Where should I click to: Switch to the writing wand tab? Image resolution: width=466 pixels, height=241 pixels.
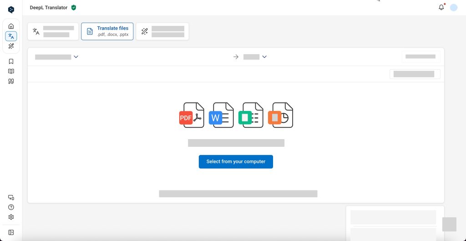(162, 31)
